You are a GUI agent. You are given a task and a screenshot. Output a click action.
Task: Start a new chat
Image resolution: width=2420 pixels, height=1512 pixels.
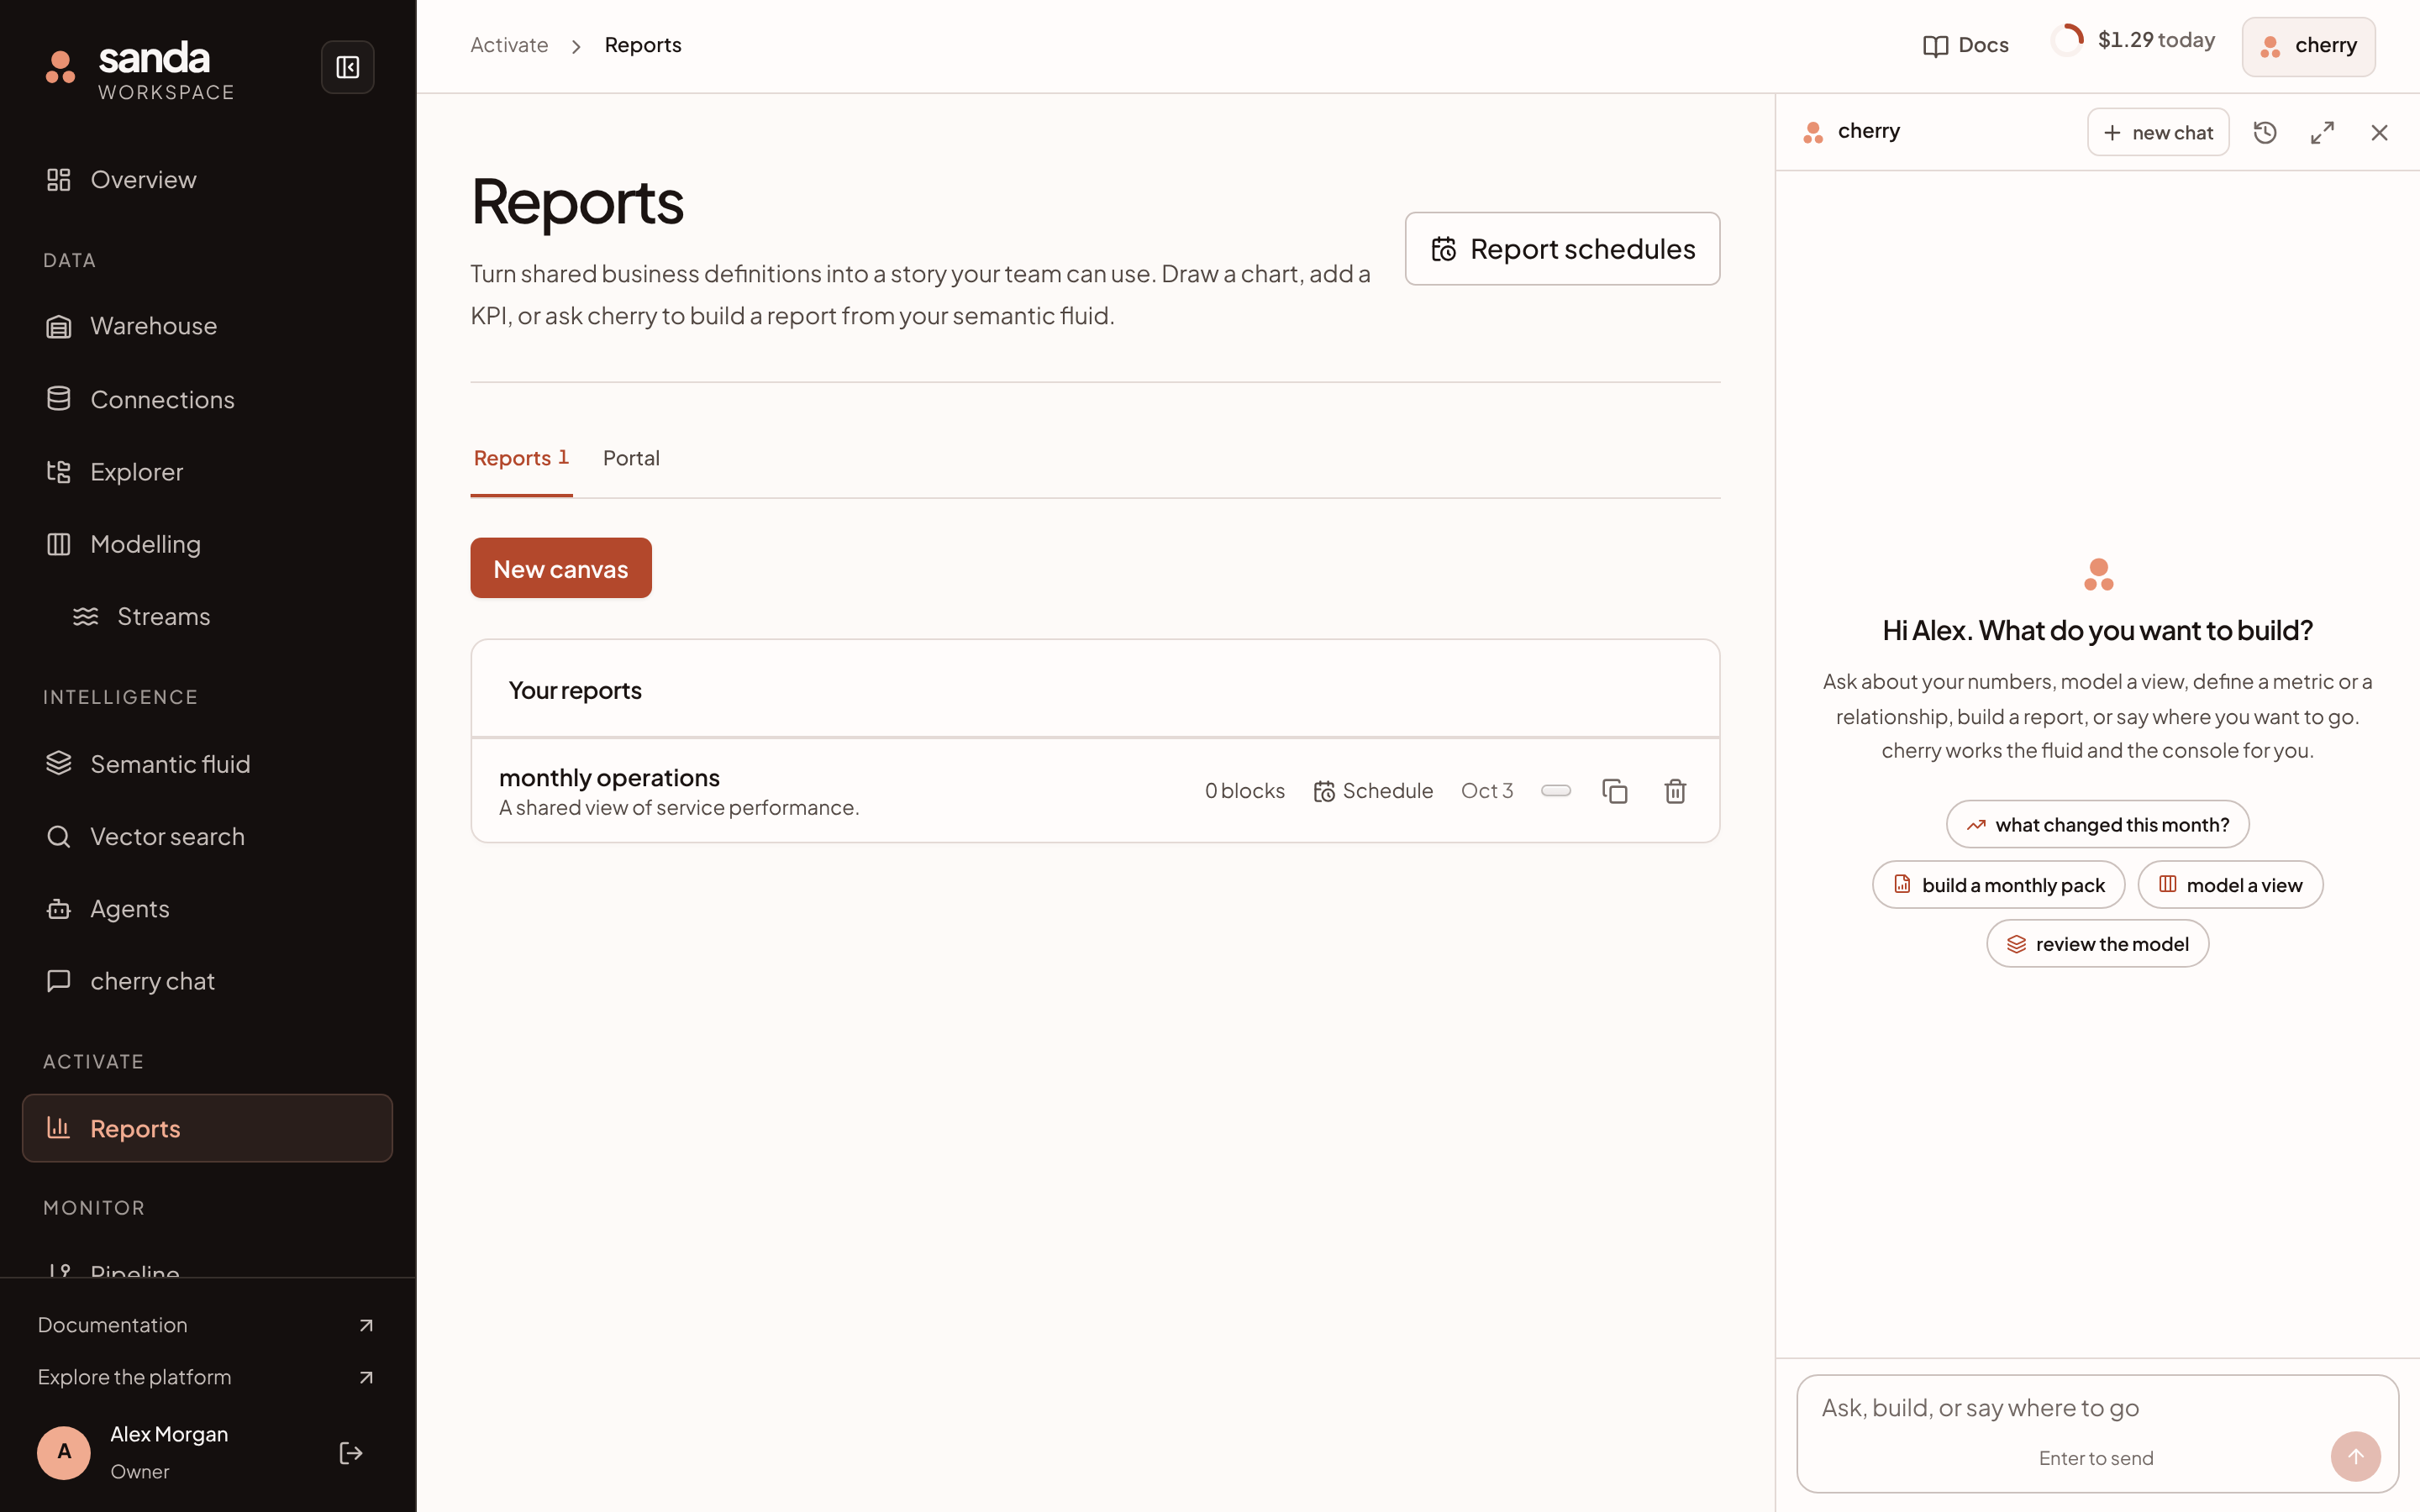pyautogui.click(x=2158, y=132)
